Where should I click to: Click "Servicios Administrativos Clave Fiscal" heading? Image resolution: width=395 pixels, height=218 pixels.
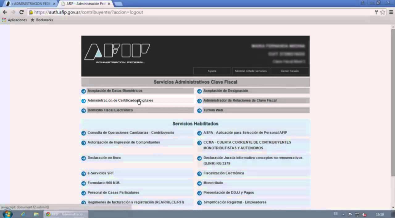point(195,82)
